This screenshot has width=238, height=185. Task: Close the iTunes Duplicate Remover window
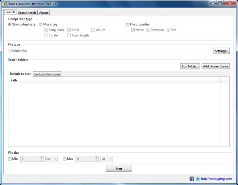[x=230, y=3]
